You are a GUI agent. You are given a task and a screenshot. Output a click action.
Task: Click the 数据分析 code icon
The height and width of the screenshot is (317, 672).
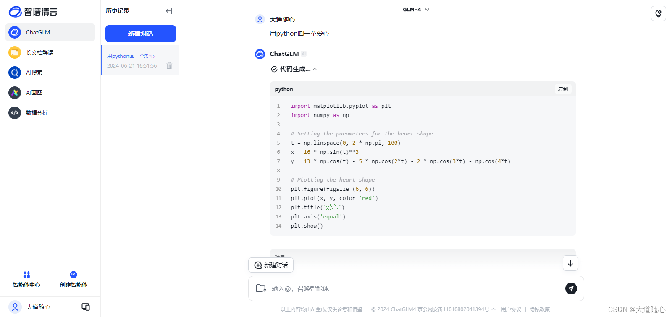(15, 113)
